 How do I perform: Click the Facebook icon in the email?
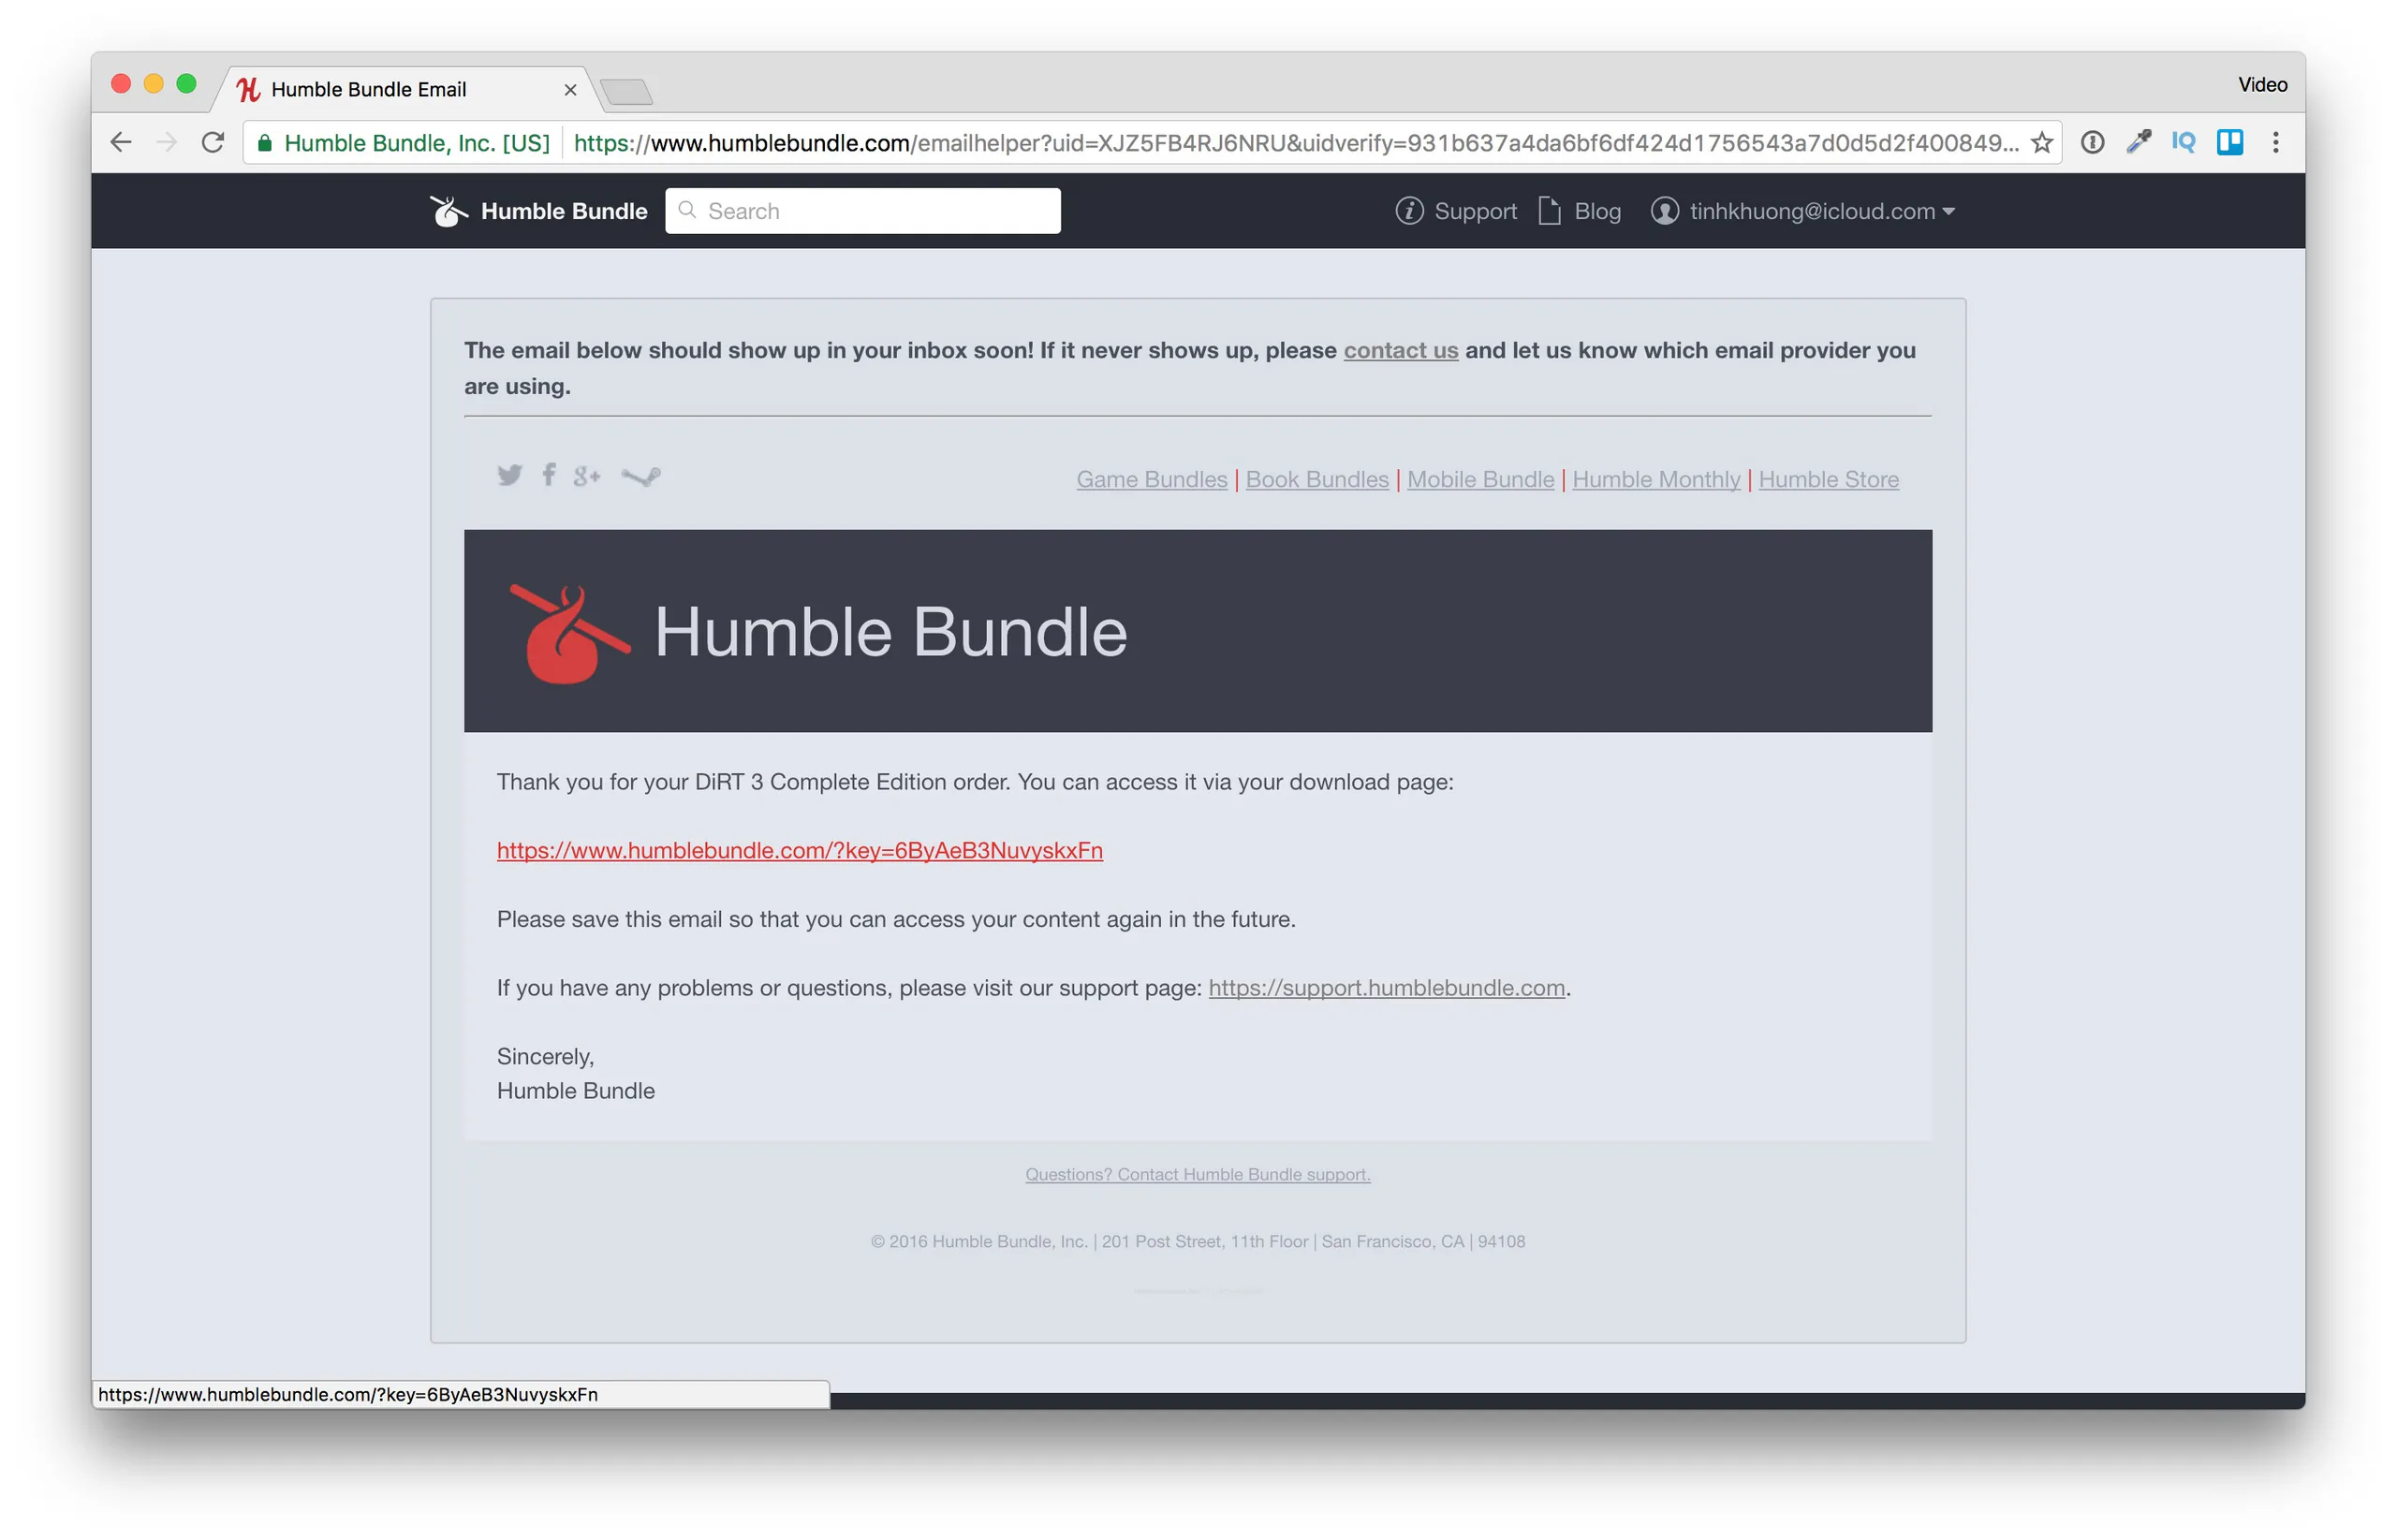pos(548,474)
